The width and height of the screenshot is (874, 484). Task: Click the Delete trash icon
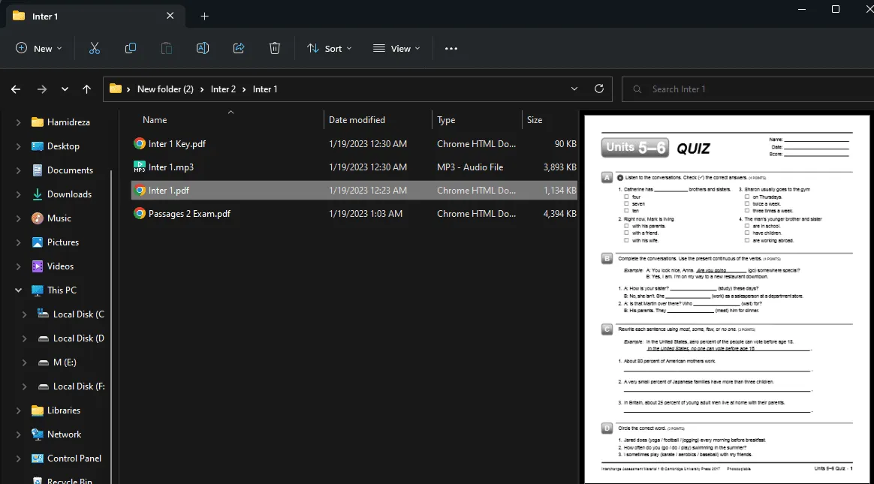[275, 48]
